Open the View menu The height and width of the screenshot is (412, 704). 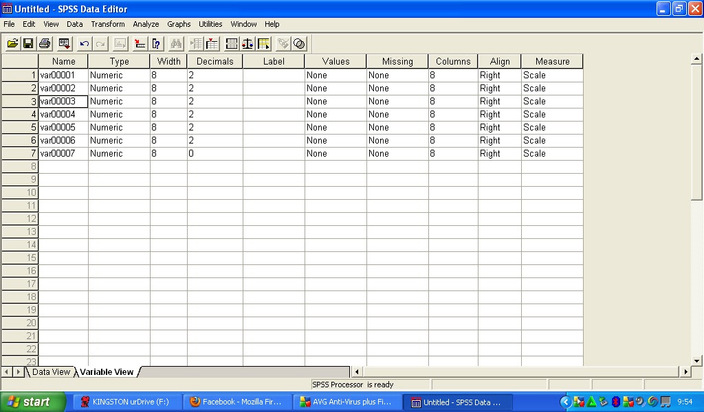51,24
